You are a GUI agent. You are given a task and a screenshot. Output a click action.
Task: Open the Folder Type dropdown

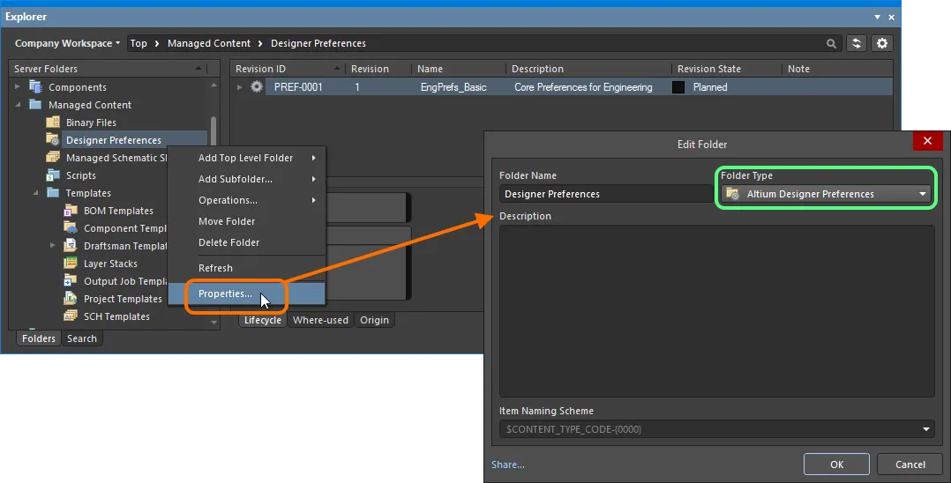point(923,194)
